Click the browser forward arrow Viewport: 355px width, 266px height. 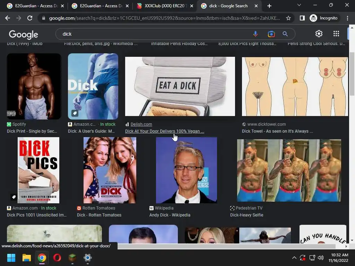click(x=19, y=18)
